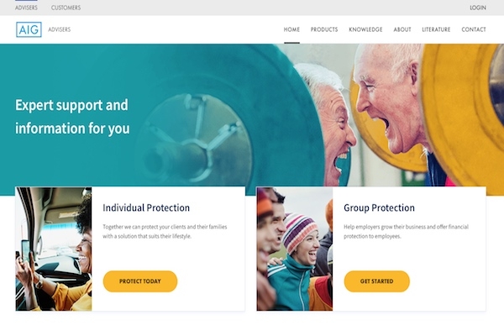Open the Products menu item
Viewport: 504px width, 336px height.
click(324, 29)
